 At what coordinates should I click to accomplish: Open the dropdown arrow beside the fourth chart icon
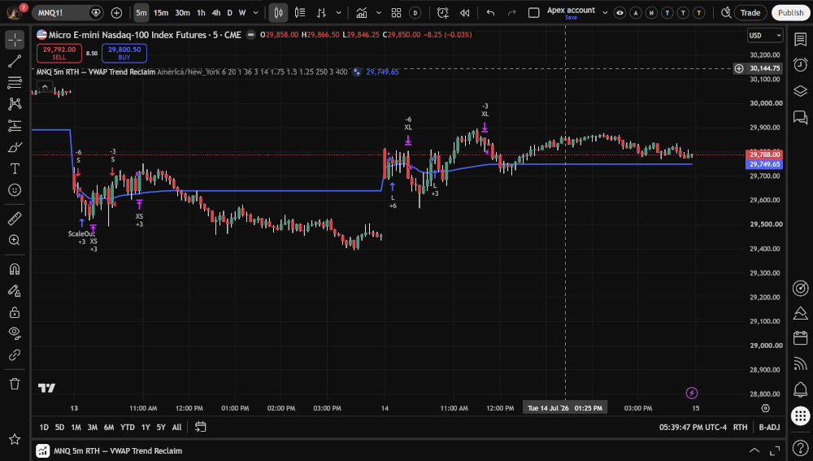pyautogui.click(x=338, y=13)
